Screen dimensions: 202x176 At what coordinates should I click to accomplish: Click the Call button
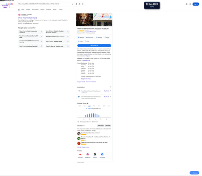(87, 41)
